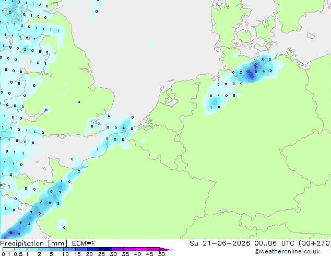Select the bright magenta 40–45 mm legend swatch

tap(141, 249)
